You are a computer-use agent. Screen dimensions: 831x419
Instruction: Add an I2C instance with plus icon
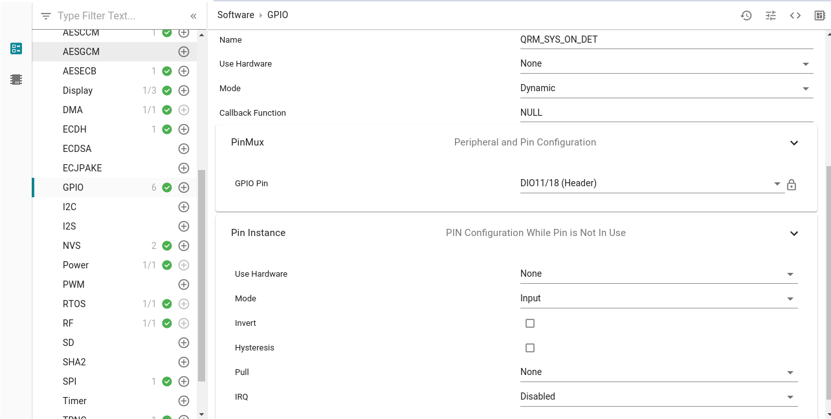coord(184,207)
